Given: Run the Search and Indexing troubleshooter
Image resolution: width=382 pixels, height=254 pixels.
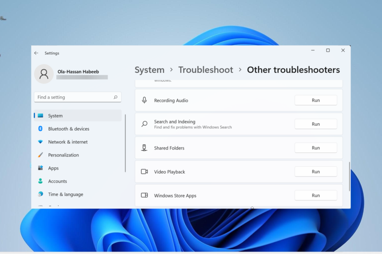Looking at the screenshot, I should pyautogui.click(x=316, y=124).
